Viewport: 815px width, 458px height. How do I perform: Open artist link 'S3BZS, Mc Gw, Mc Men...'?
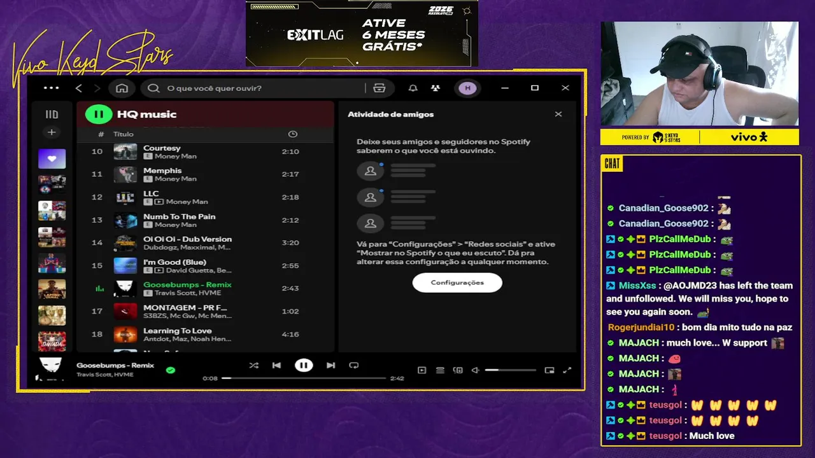tap(188, 316)
